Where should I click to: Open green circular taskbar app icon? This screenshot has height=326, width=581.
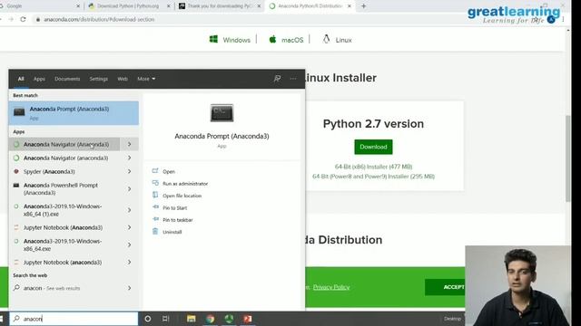229,319
